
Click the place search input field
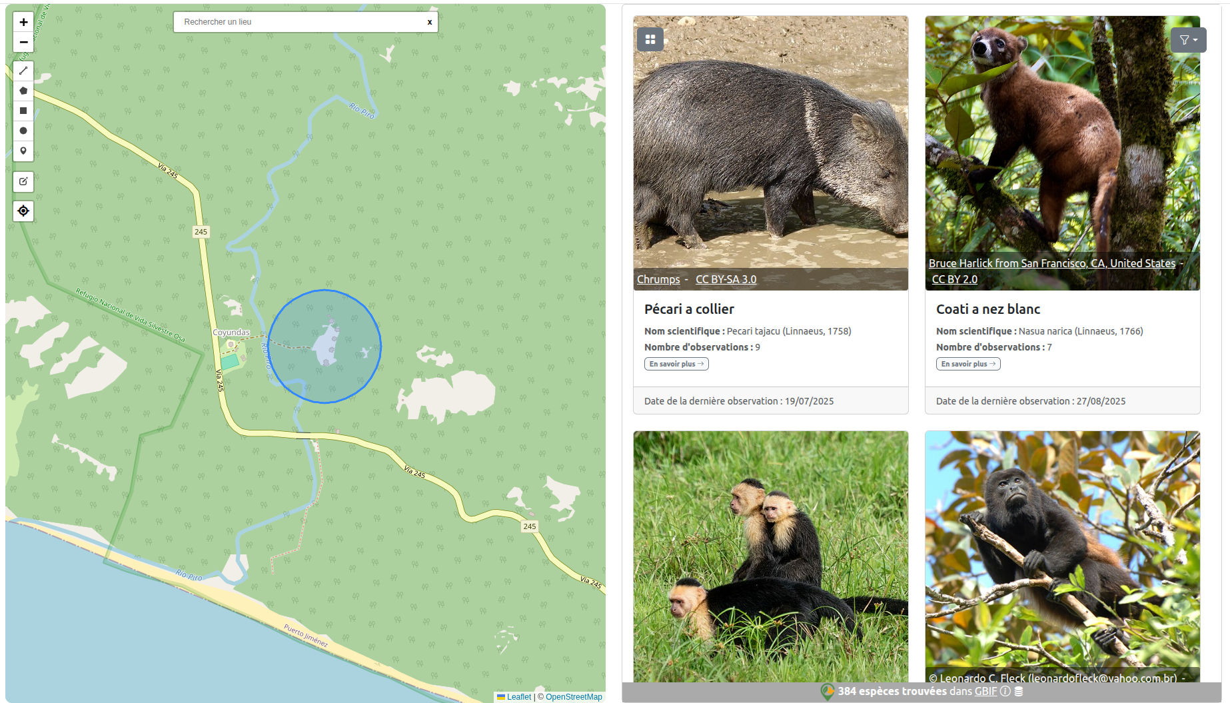[300, 22]
